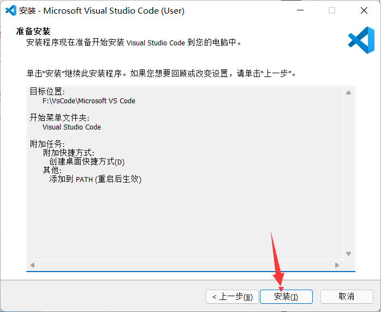The height and width of the screenshot is (312, 381).
Task: Click the 创建桌面快捷方式(D) line
Action: (87, 162)
